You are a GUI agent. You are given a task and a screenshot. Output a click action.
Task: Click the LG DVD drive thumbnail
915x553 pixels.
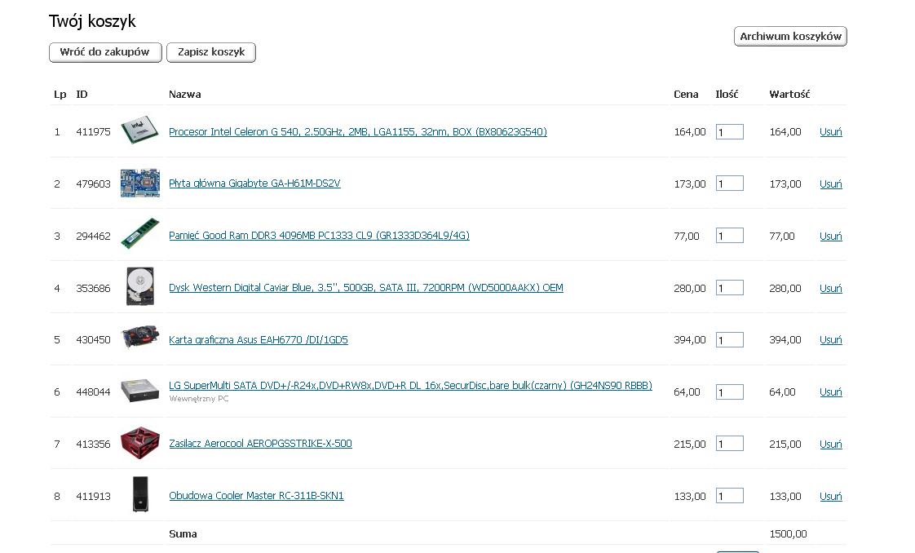coord(140,390)
